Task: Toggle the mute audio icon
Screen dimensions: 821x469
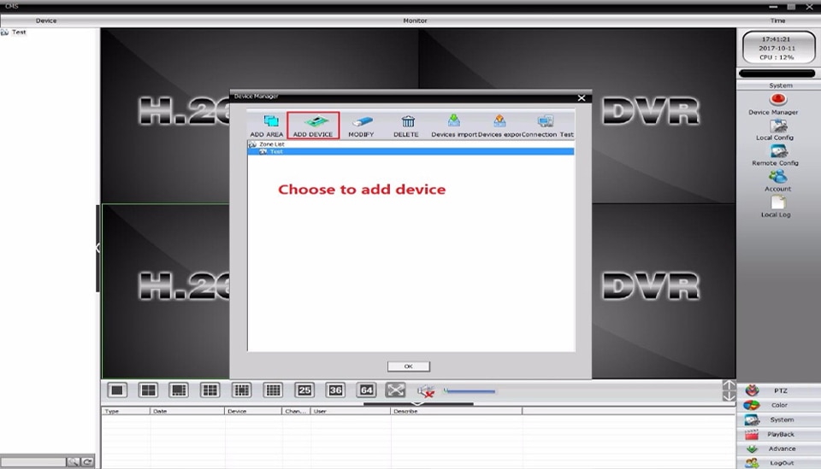Action: [x=426, y=390]
